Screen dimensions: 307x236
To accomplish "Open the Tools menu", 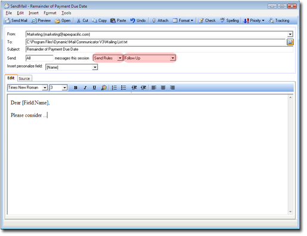I will pyautogui.click(x=66, y=13).
